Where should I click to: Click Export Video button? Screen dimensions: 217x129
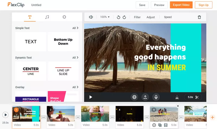[181, 5]
